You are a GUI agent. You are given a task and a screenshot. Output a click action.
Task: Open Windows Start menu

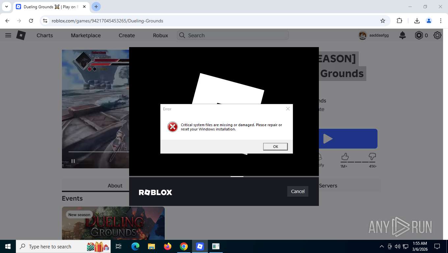coord(8,246)
